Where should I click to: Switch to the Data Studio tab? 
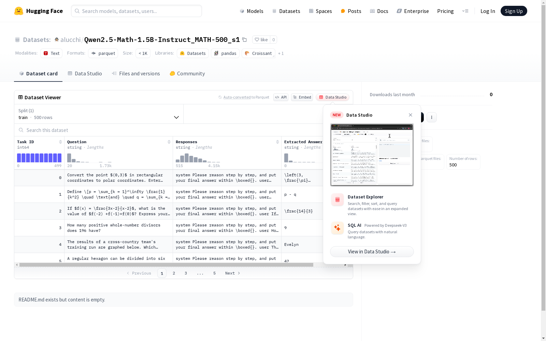[85, 74]
